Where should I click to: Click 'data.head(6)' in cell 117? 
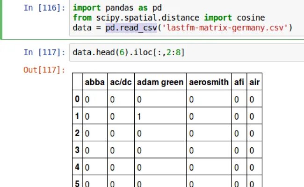pyautogui.click(x=101, y=52)
